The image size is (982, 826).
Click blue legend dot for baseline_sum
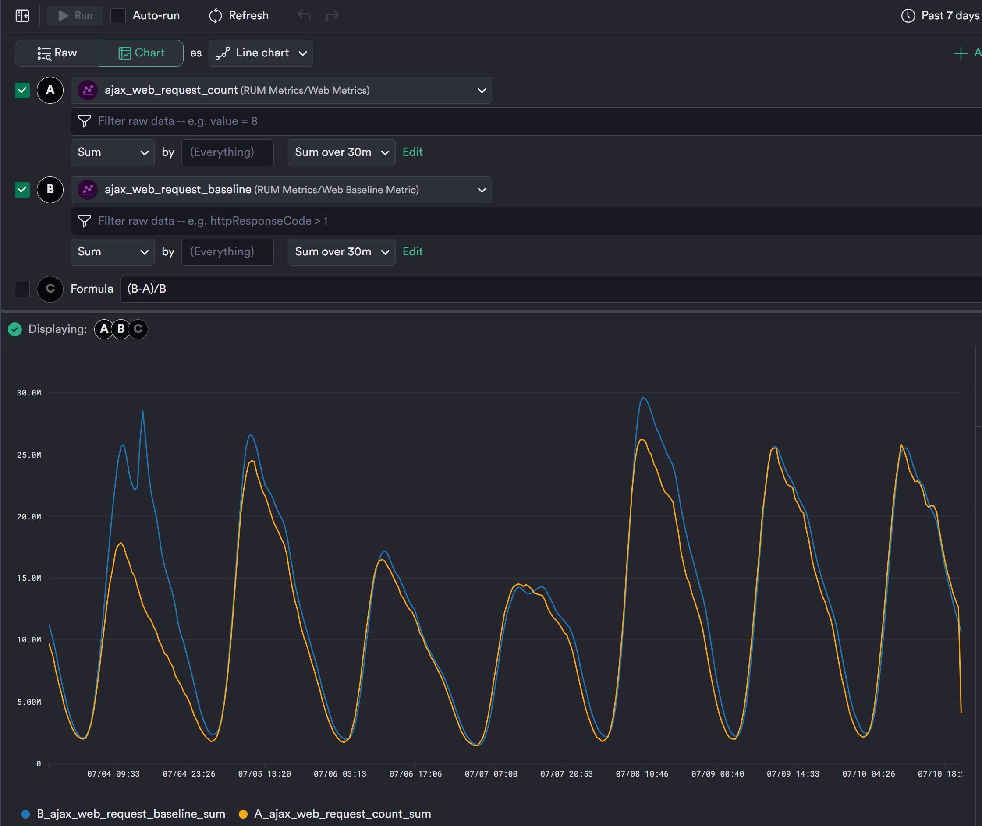point(26,814)
